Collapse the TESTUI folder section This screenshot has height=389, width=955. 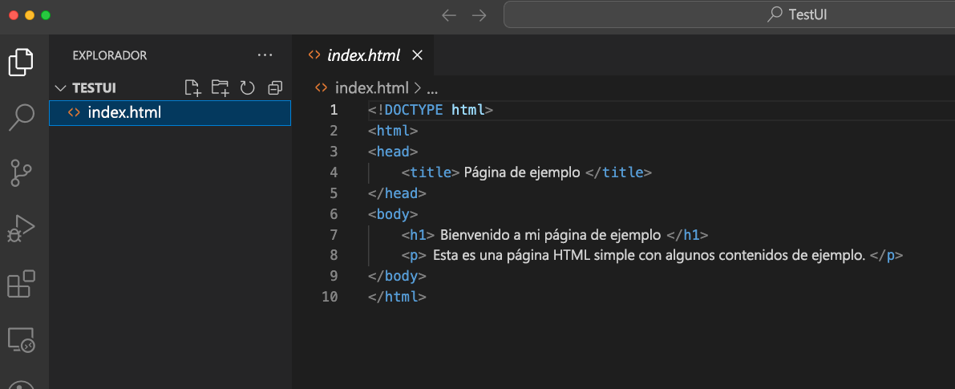[59, 88]
